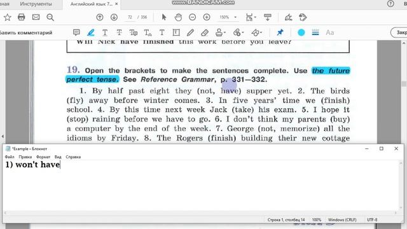Add a sticky note comment
This screenshot has width=407, height=229.
[76, 32]
